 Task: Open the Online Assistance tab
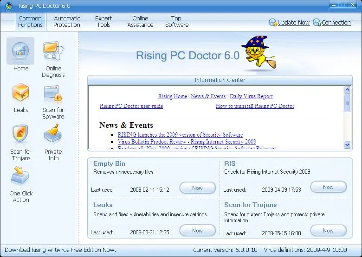point(140,22)
